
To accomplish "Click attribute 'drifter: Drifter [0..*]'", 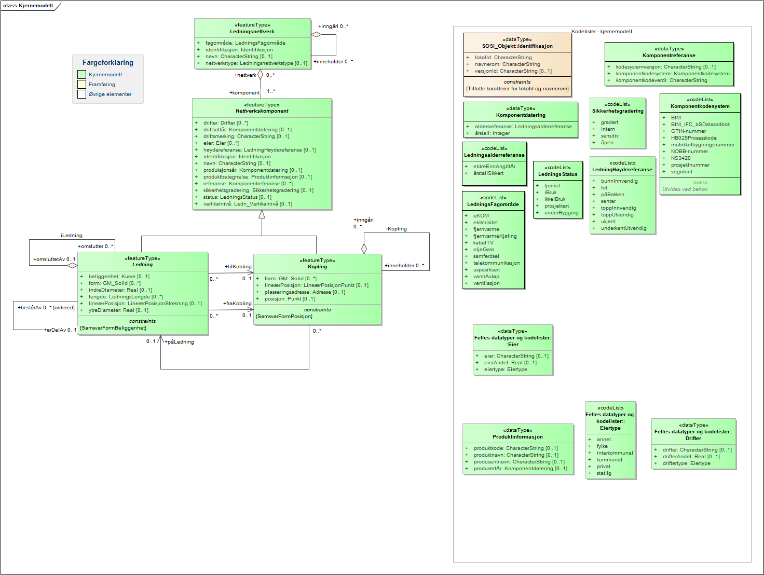I will pos(226,123).
